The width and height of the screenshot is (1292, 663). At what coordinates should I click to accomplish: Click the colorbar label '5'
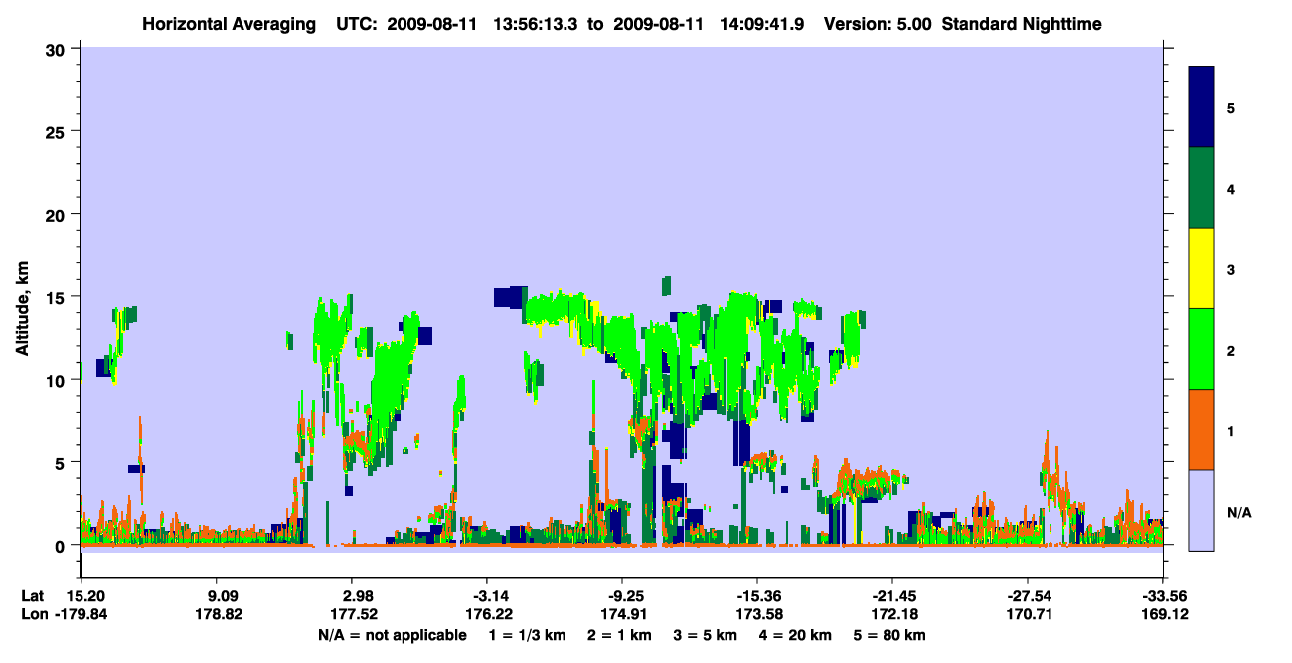click(x=1230, y=107)
